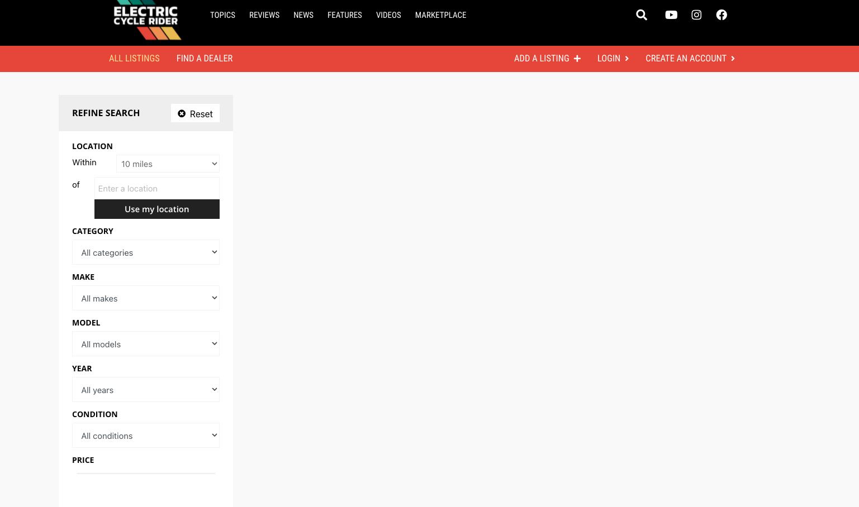Expand the All conditions dropdown
Screen dimensions: 859x507
click(x=146, y=436)
